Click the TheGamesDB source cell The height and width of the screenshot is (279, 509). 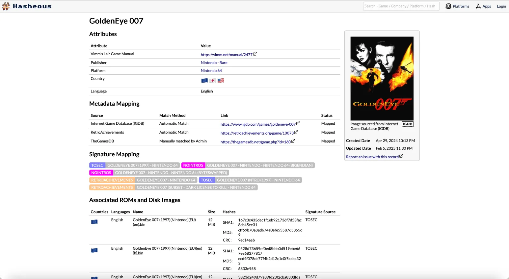[102, 141]
